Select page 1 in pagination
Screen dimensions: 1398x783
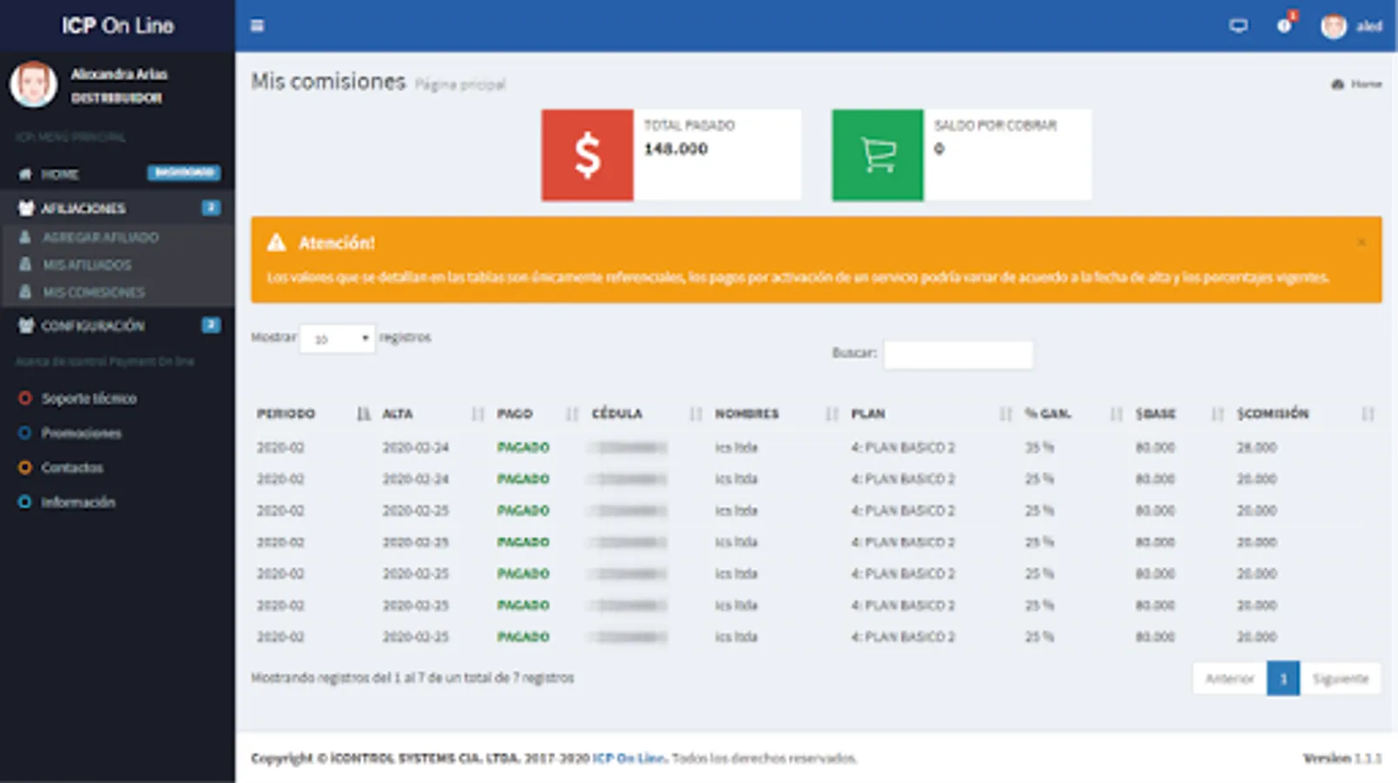1283,679
